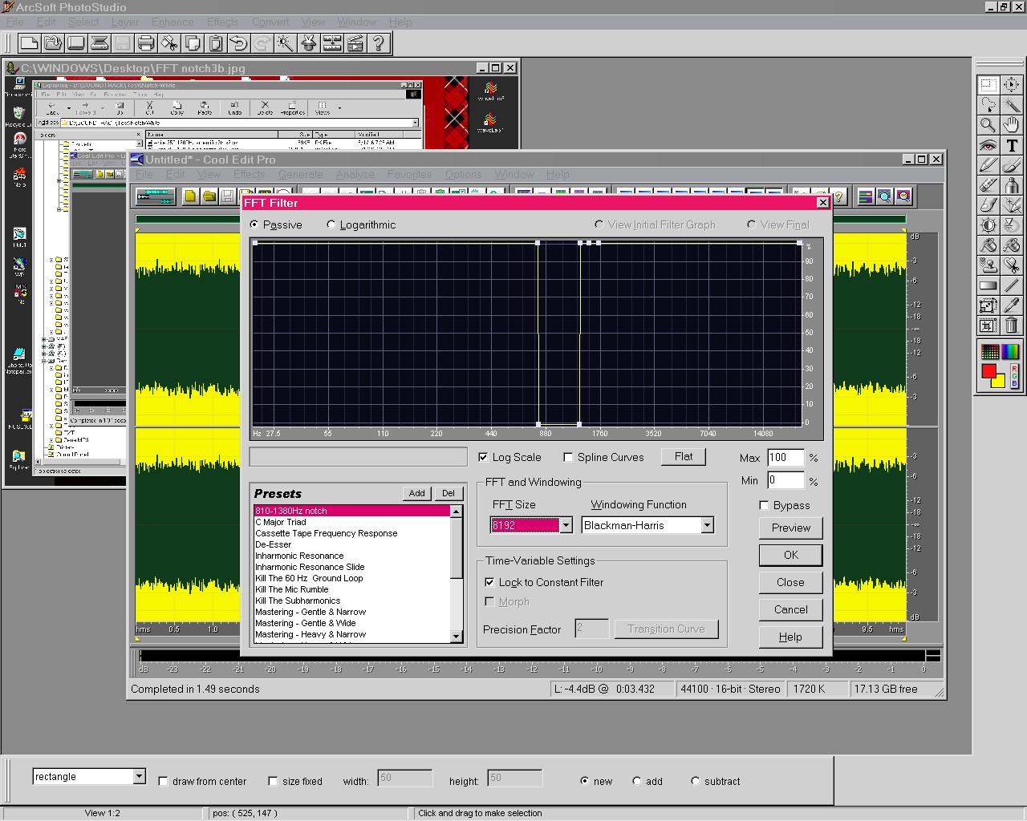This screenshot has height=821, width=1027.
Task: Check the draw from center option
Action: click(x=163, y=781)
